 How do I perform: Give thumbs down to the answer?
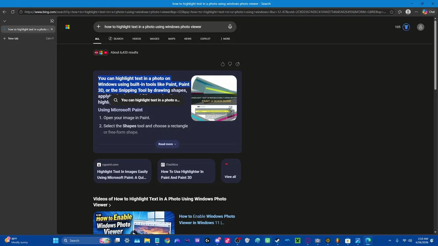[230, 64]
